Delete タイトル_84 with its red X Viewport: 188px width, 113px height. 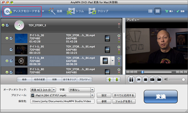[119, 61]
